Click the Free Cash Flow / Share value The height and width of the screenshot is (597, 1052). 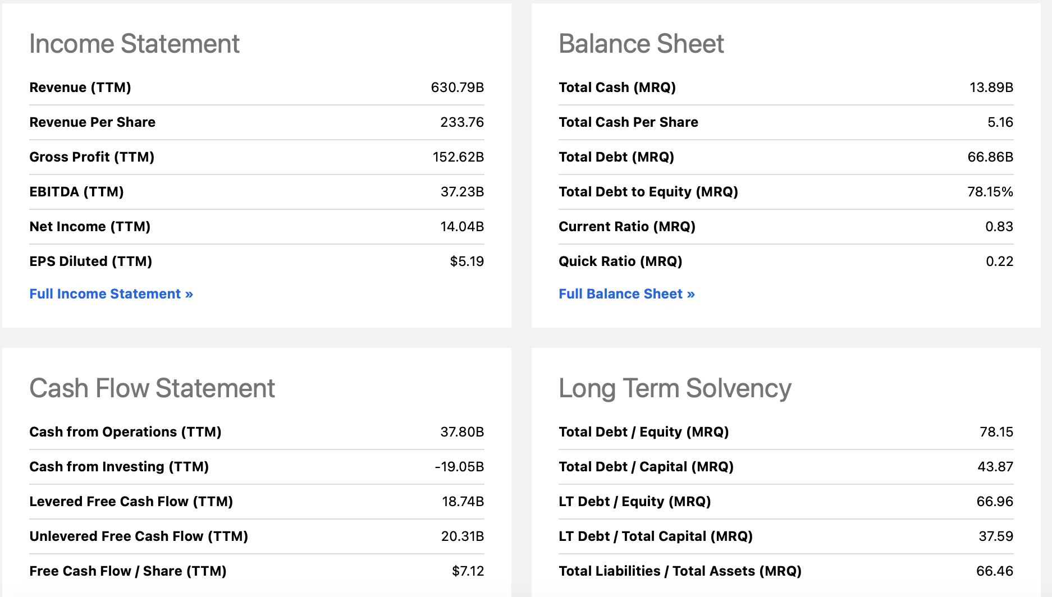click(x=468, y=571)
